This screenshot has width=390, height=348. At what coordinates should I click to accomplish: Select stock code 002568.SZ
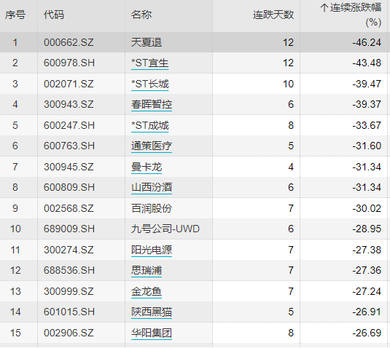click(69, 208)
